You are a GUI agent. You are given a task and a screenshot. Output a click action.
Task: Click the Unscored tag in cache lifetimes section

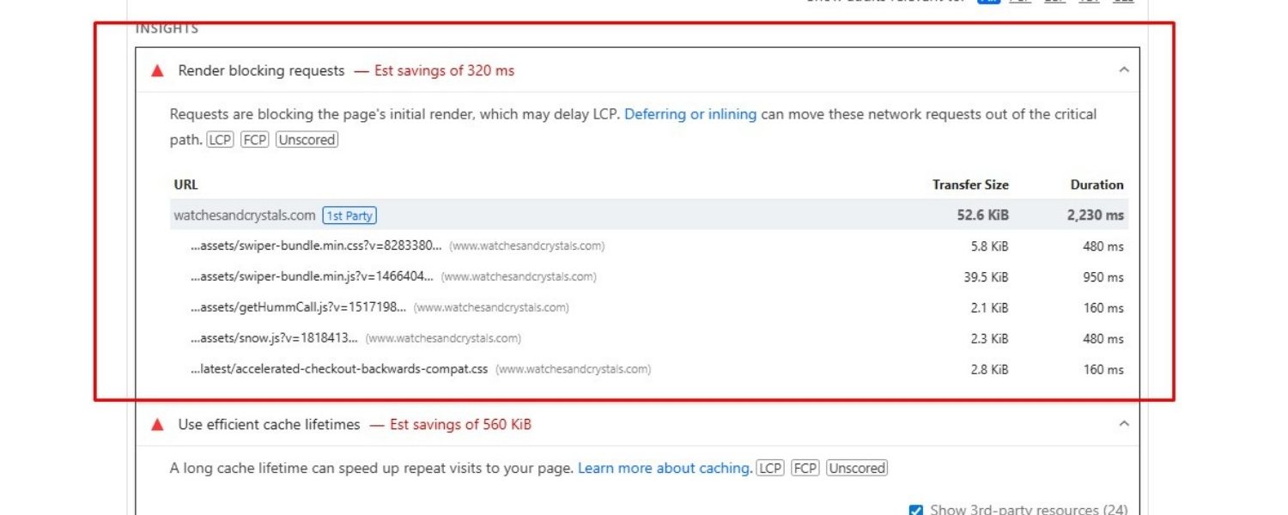pos(856,468)
